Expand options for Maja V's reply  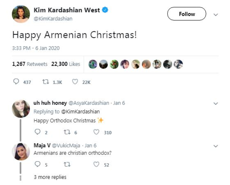[x=216, y=146]
